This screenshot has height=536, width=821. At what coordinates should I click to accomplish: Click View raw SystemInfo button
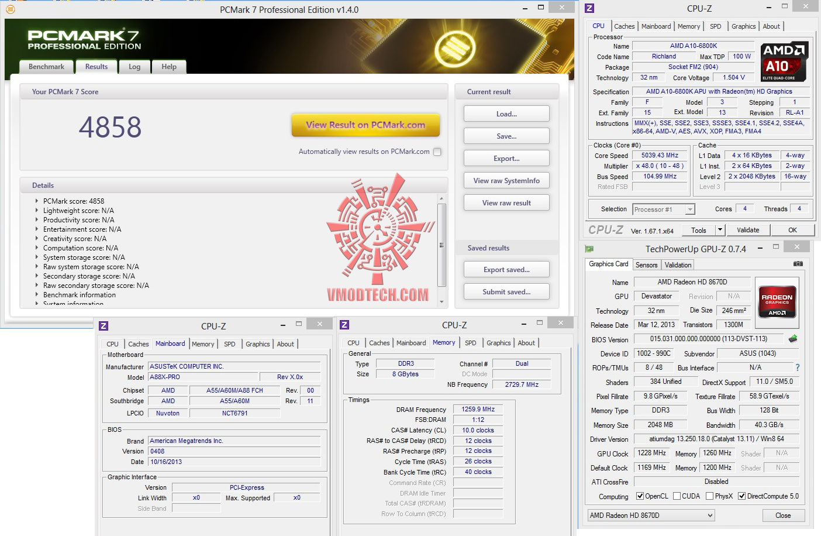pos(506,180)
